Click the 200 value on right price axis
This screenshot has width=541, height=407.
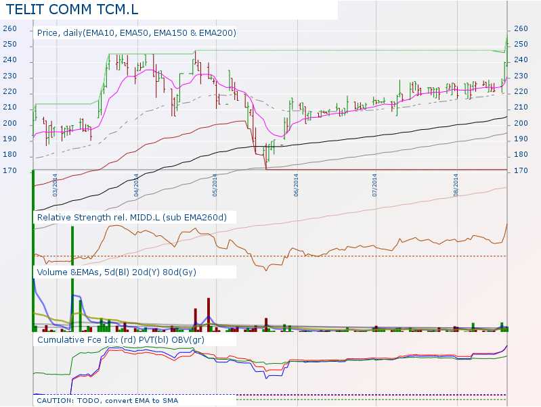click(521, 123)
